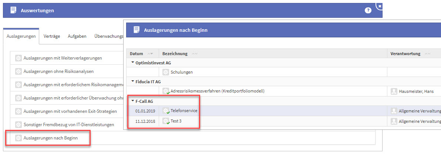Screen dimensions: 441x155
Task: Click the Auslagerungen nach Beginn header icon
Action: [x=137, y=30]
